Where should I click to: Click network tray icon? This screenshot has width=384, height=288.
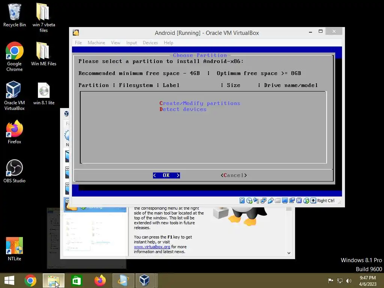pyautogui.click(x=340, y=280)
